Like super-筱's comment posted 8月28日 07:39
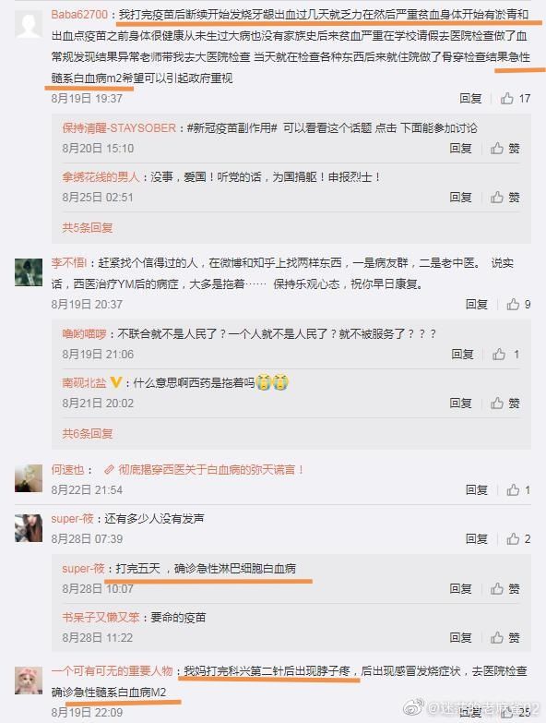The image size is (546, 723). (518, 539)
